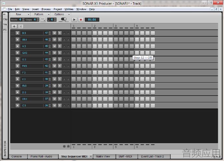Screen dimensions: 224x161
Task: Preview the E 3 row note
Action: [18, 79]
